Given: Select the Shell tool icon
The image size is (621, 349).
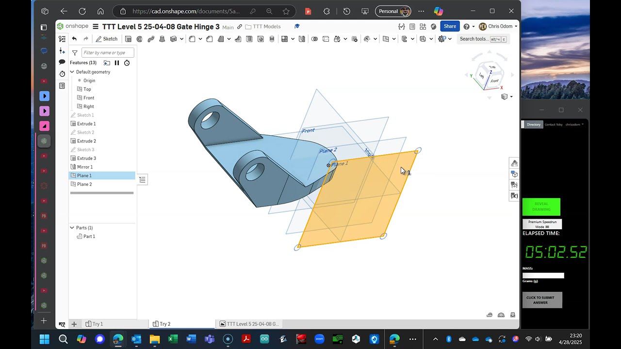Looking at the screenshot, I should (x=249, y=39).
